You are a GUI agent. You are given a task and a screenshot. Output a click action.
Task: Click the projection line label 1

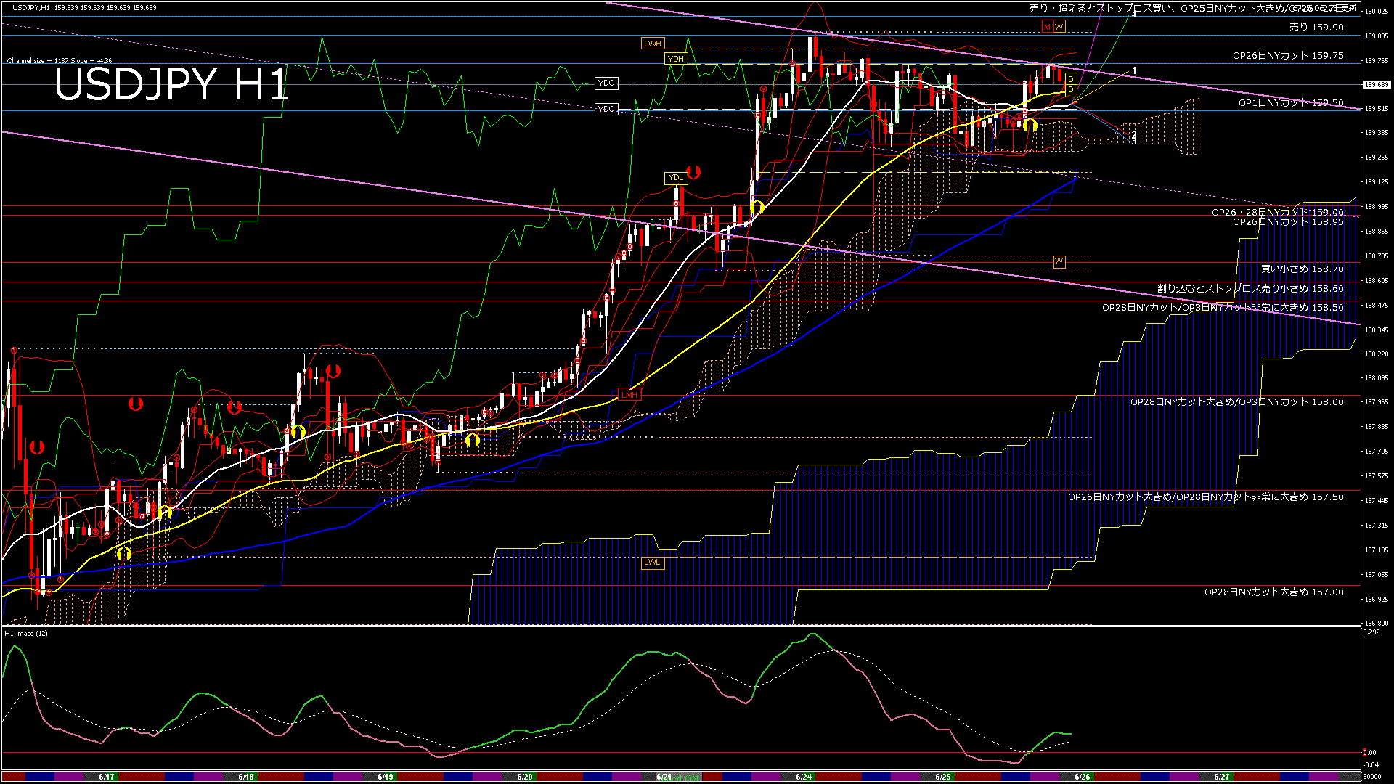click(1134, 71)
